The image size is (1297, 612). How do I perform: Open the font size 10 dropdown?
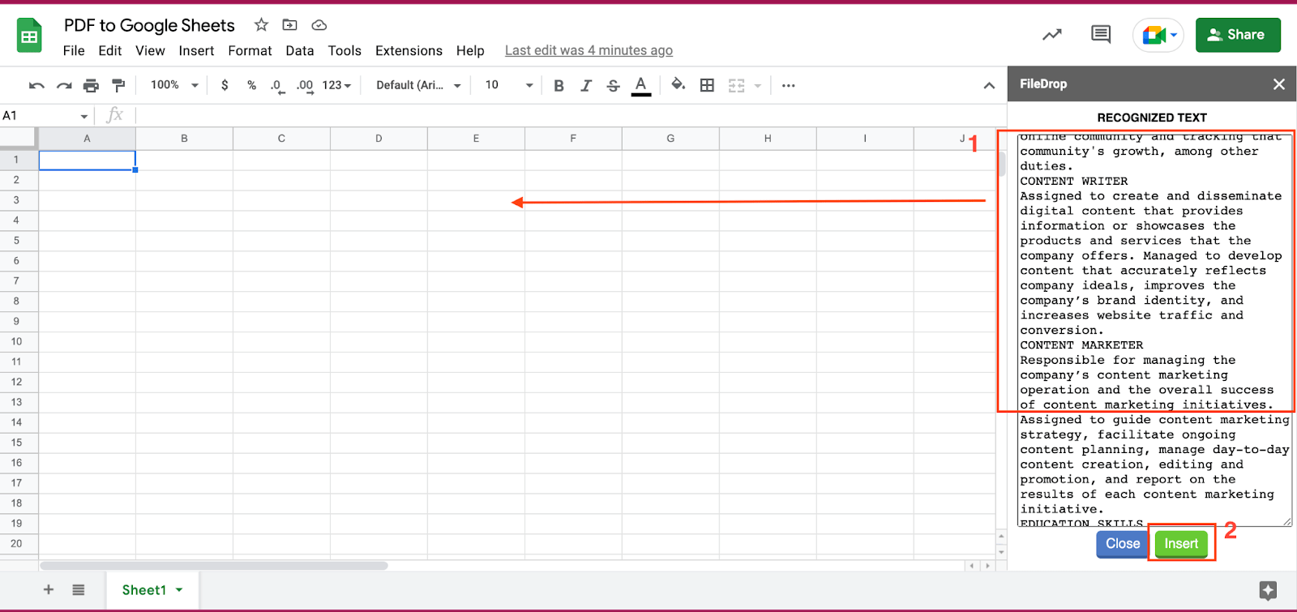(509, 85)
